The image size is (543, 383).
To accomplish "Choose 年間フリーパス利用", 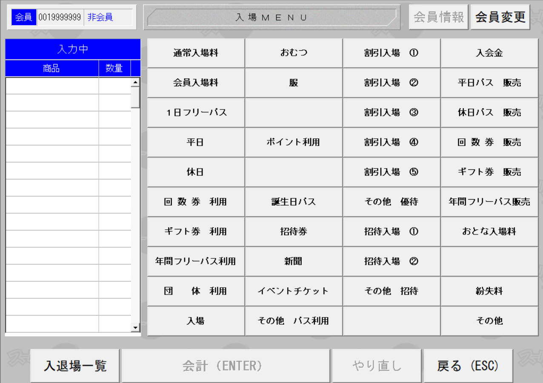I will [x=196, y=262].
